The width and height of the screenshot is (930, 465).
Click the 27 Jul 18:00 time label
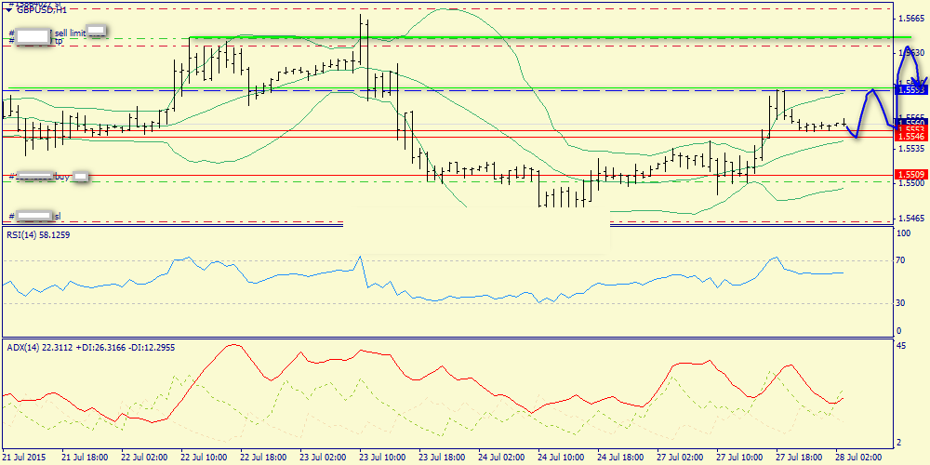tap(798, 458)
